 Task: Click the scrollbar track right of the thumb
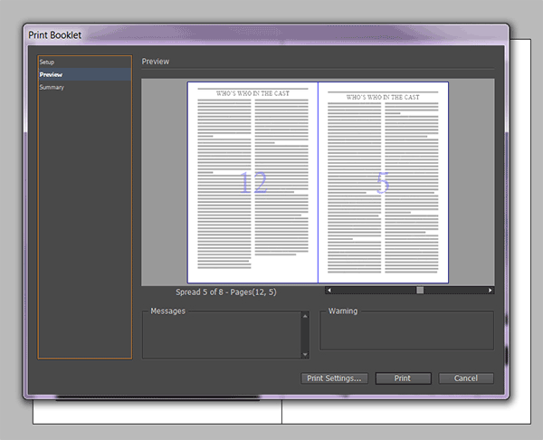(455, 291)
